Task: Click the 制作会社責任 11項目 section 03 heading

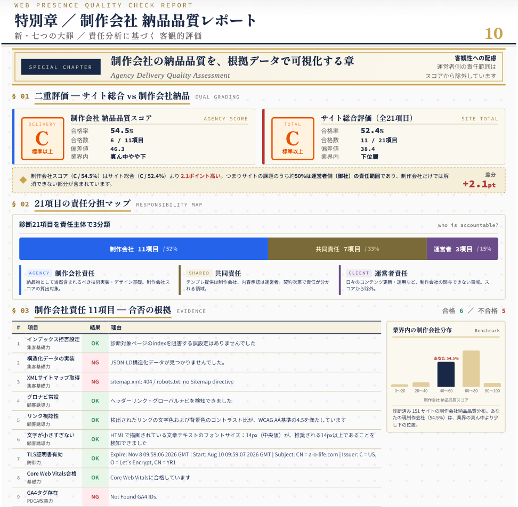Action: point(103,310)
